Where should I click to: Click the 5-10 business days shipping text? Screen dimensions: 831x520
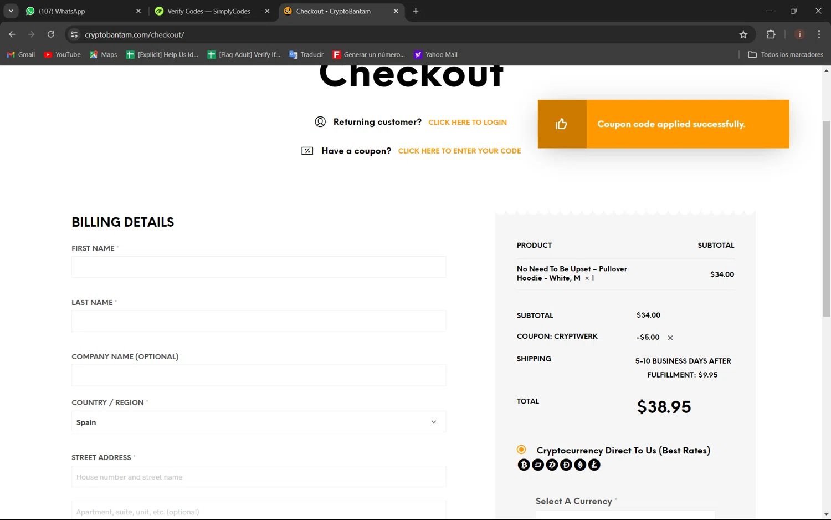(683, 368)
